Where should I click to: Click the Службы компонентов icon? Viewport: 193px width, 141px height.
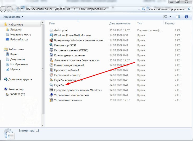click(x=51, y=80)
